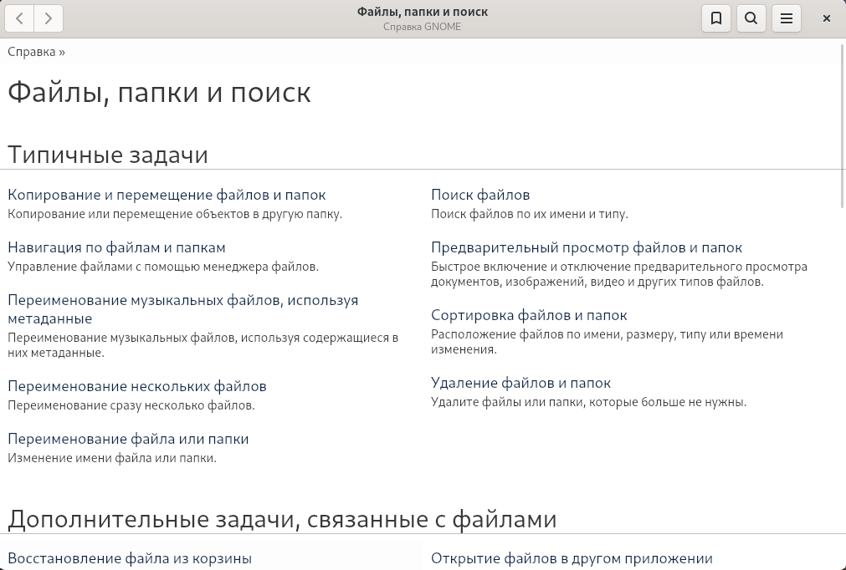Open Копирование и перемещение файлов и папок
The height and width of the screenshot is (570, 846).
(167, 195)
